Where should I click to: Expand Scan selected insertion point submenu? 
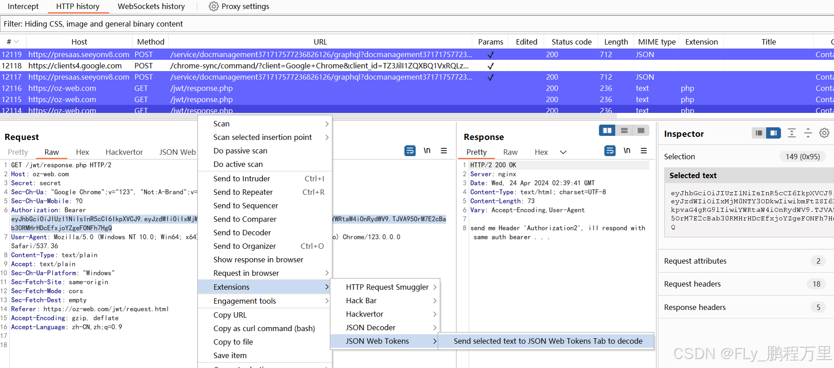point(327,137)
